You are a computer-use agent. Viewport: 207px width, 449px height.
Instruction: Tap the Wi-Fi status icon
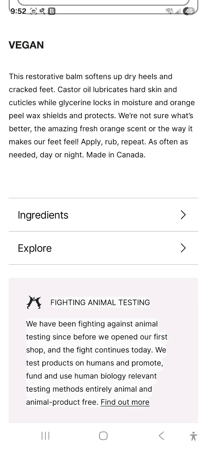(169, 11)
